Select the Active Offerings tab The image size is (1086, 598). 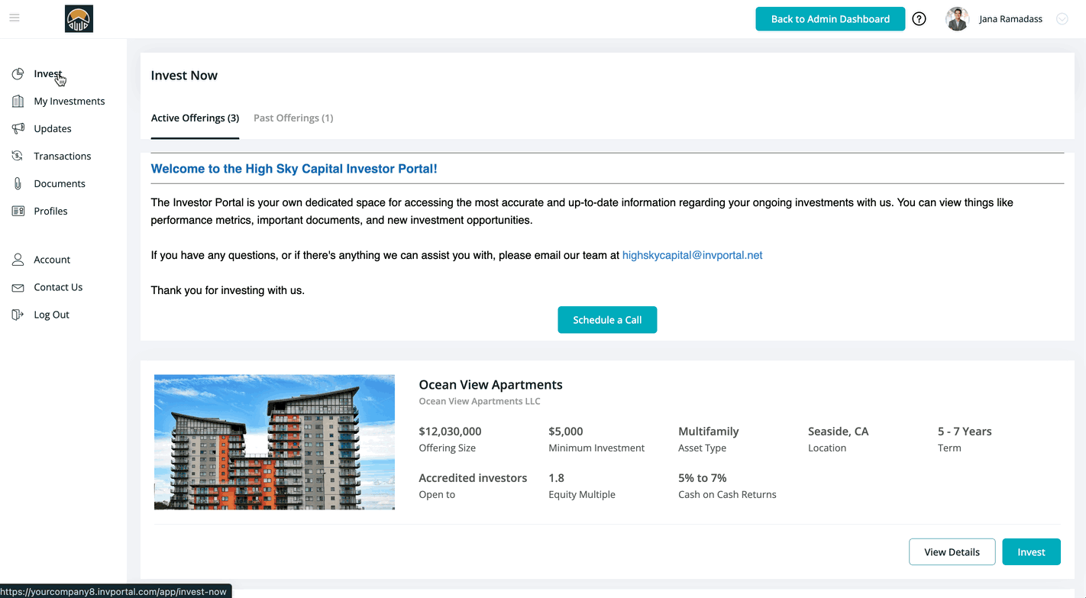point(195,118)
